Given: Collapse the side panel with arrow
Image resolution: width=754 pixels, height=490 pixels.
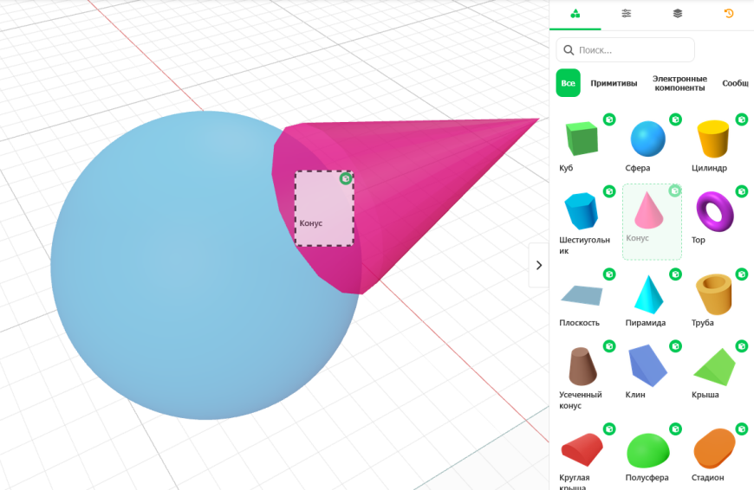Looking at the screenshot, I should [539, 265].
